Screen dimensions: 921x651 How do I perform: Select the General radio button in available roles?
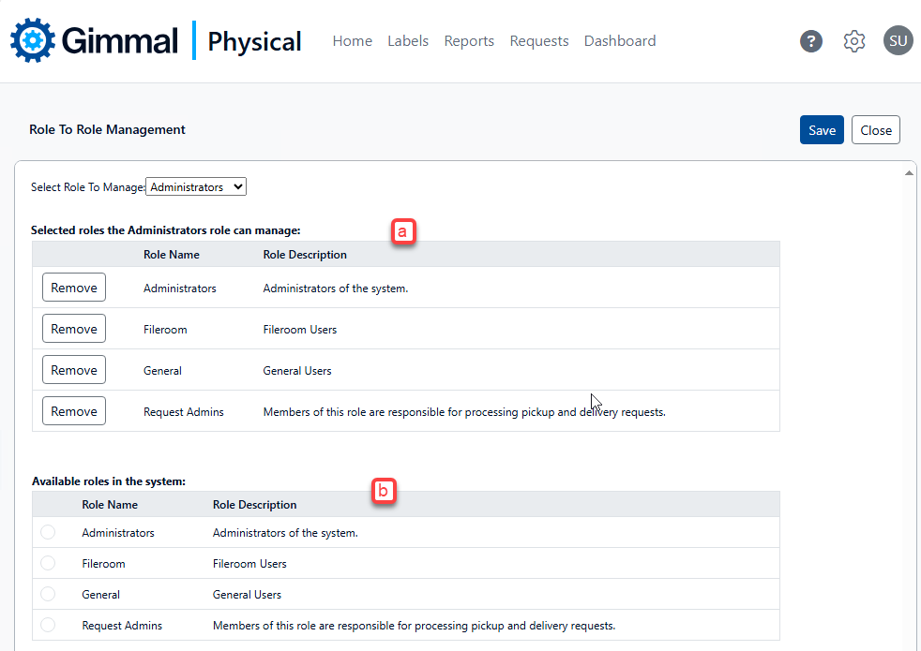click(x=48, y=594)
